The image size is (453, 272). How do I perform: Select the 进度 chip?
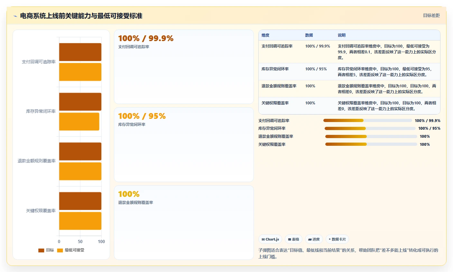tap(314, 239)
